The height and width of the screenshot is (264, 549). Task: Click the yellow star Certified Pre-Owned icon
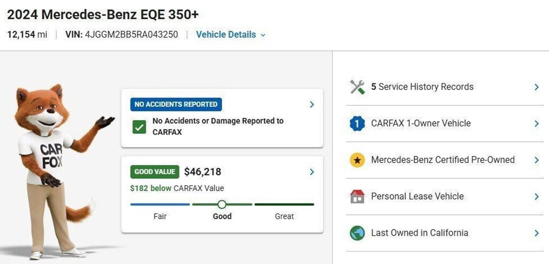[357, 160]
